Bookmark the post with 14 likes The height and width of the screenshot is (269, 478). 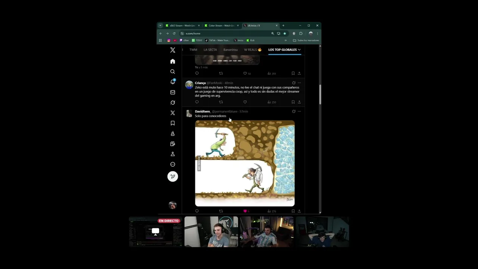[x=293, y=73]
